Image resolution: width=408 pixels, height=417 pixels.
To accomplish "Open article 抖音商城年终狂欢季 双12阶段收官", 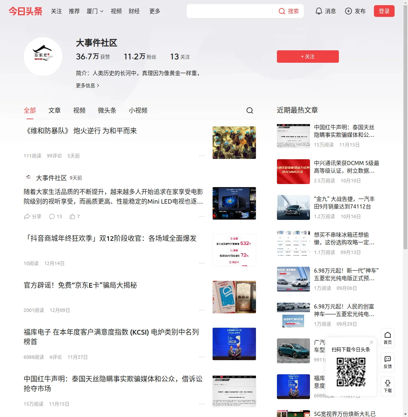I will [x=110, y=238].
